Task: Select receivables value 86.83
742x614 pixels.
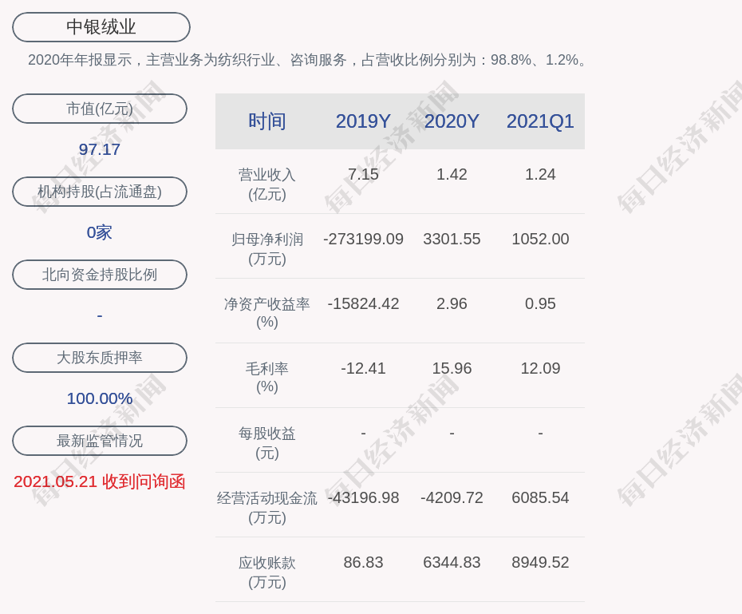Action: pos(363,562)
